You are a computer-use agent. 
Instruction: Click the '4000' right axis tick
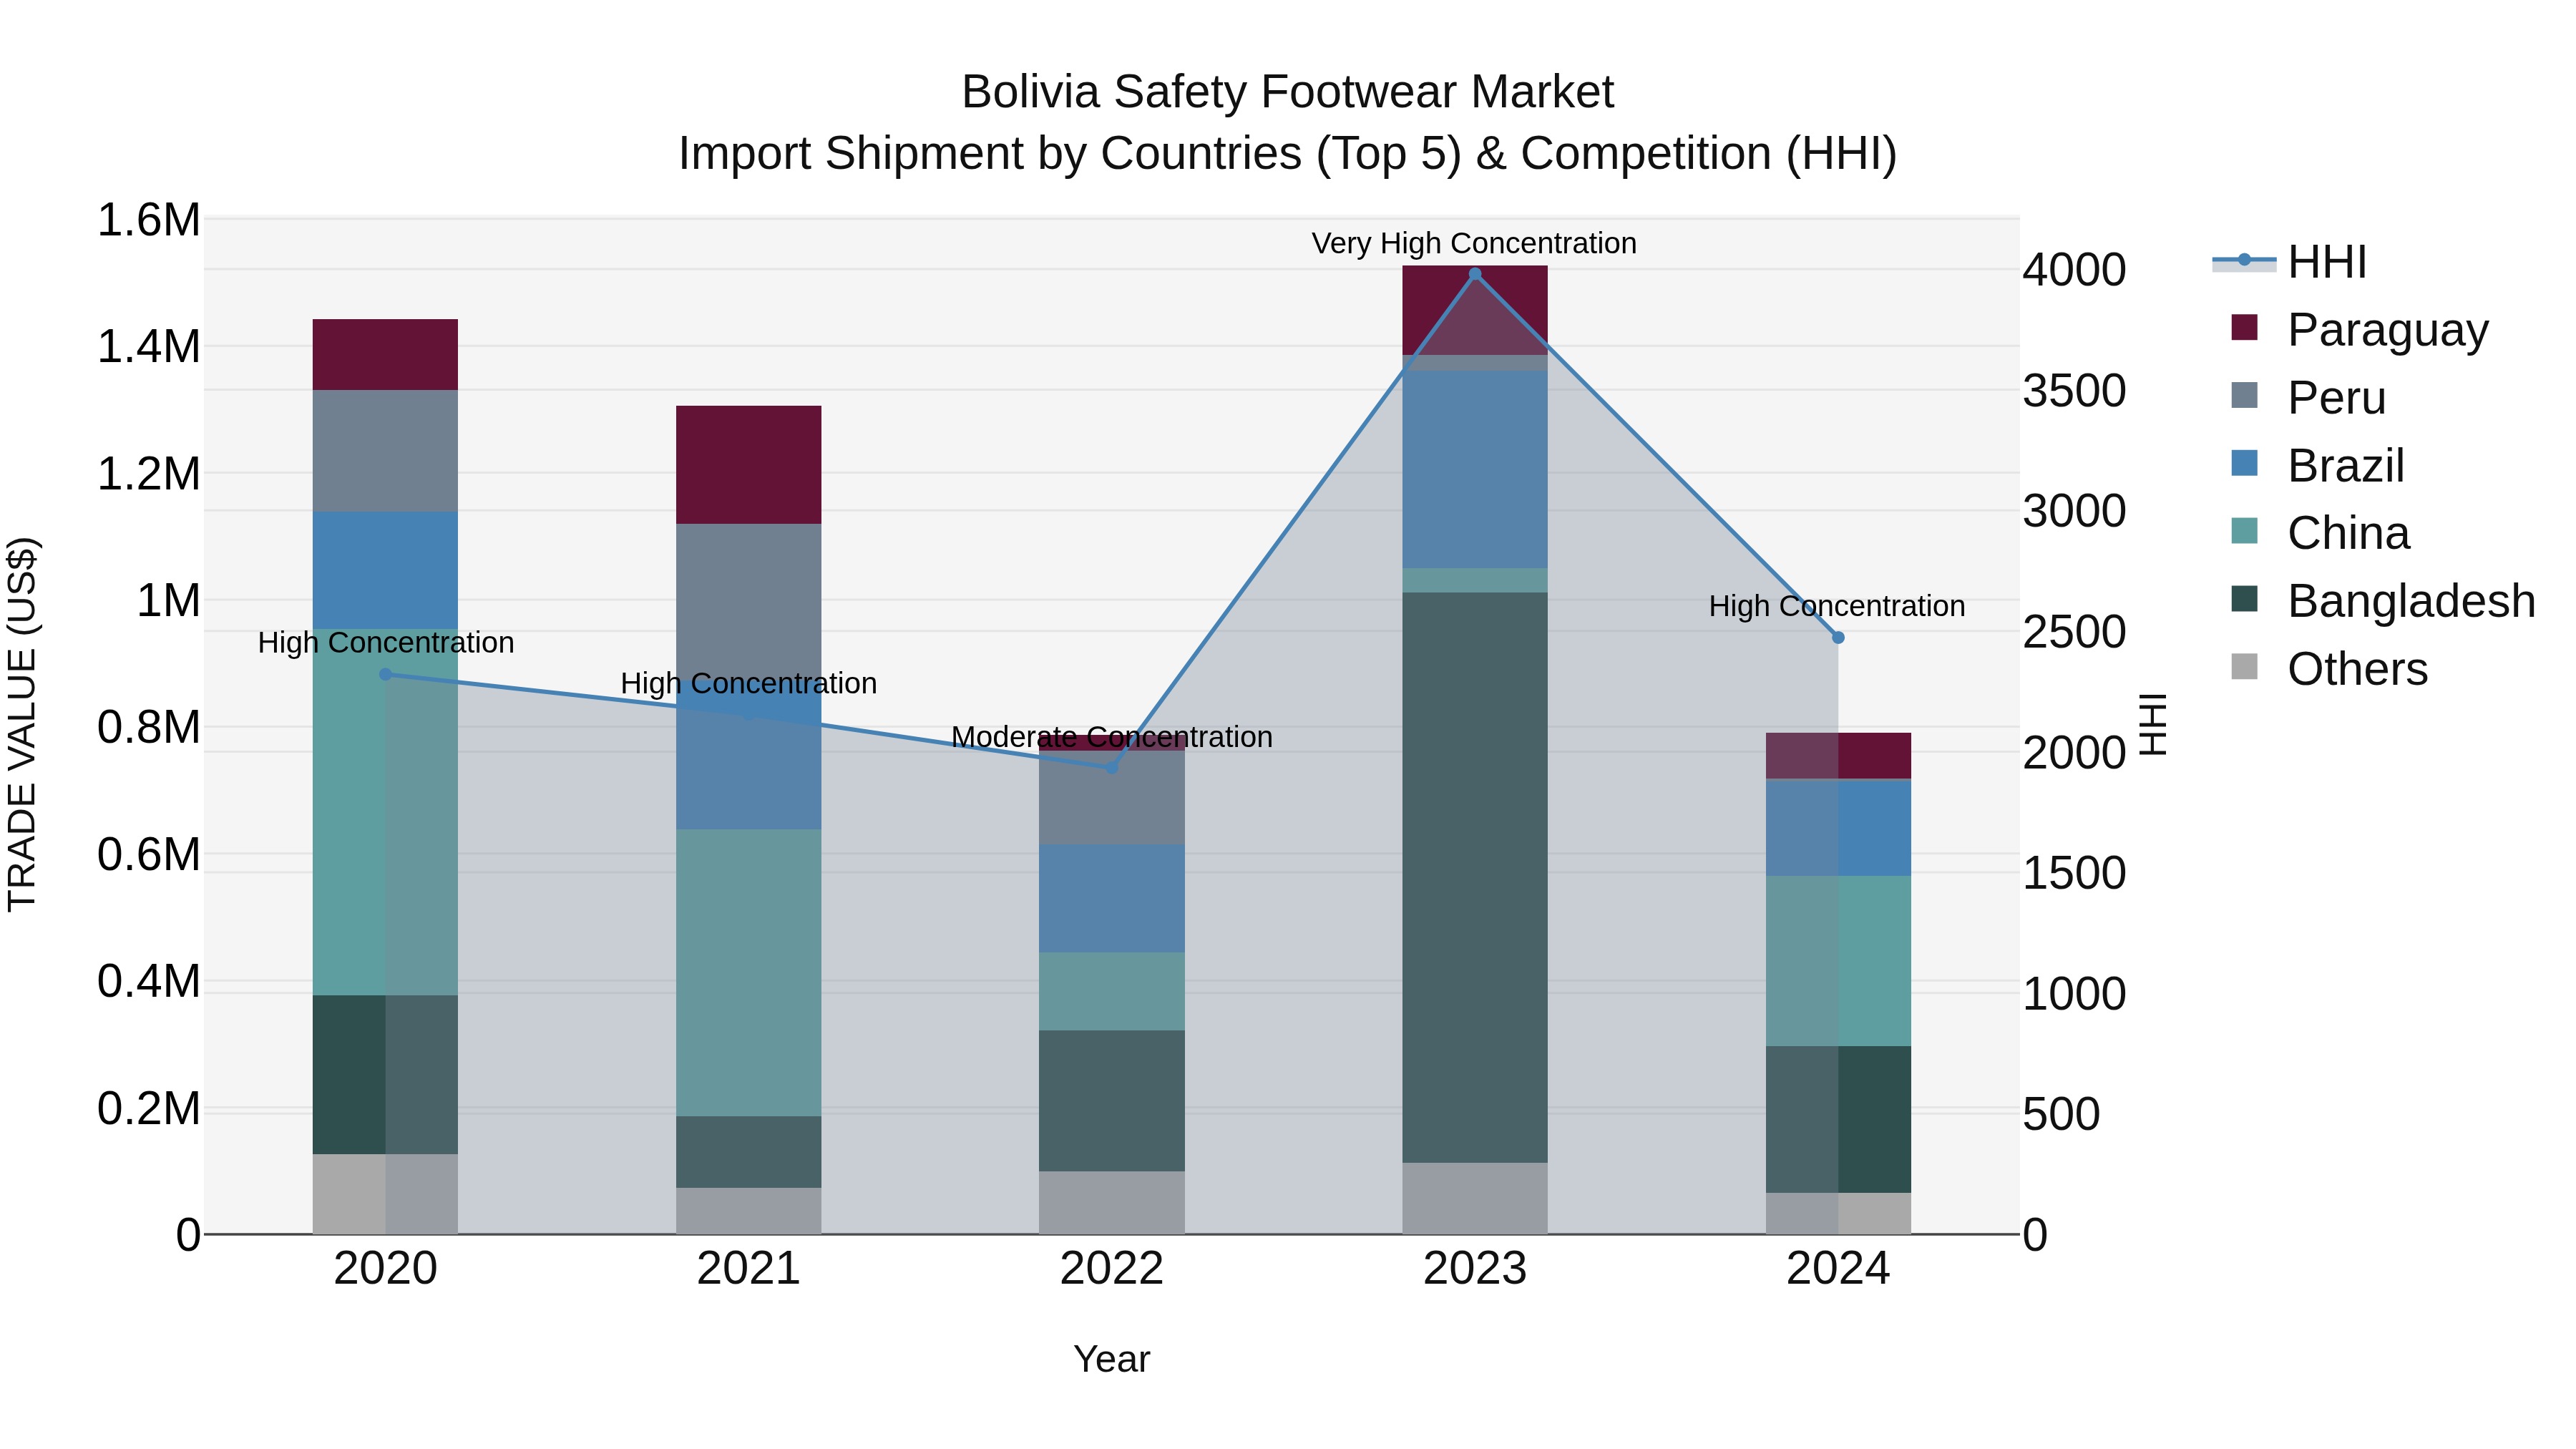[2075, 270]
